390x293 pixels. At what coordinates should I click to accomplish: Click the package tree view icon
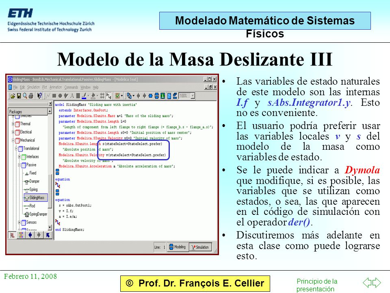click(x=12, y=235)
